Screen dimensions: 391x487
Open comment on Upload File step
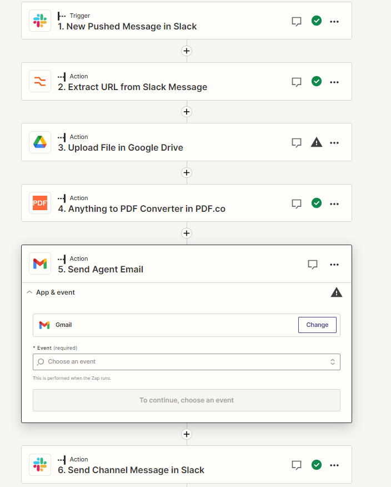coord(297,142)
